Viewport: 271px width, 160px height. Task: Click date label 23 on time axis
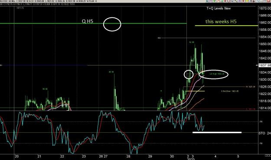click(x=84, y=157)
